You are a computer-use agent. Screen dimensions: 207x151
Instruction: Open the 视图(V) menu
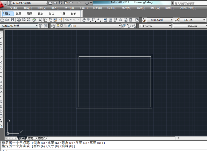pos(42,8)
